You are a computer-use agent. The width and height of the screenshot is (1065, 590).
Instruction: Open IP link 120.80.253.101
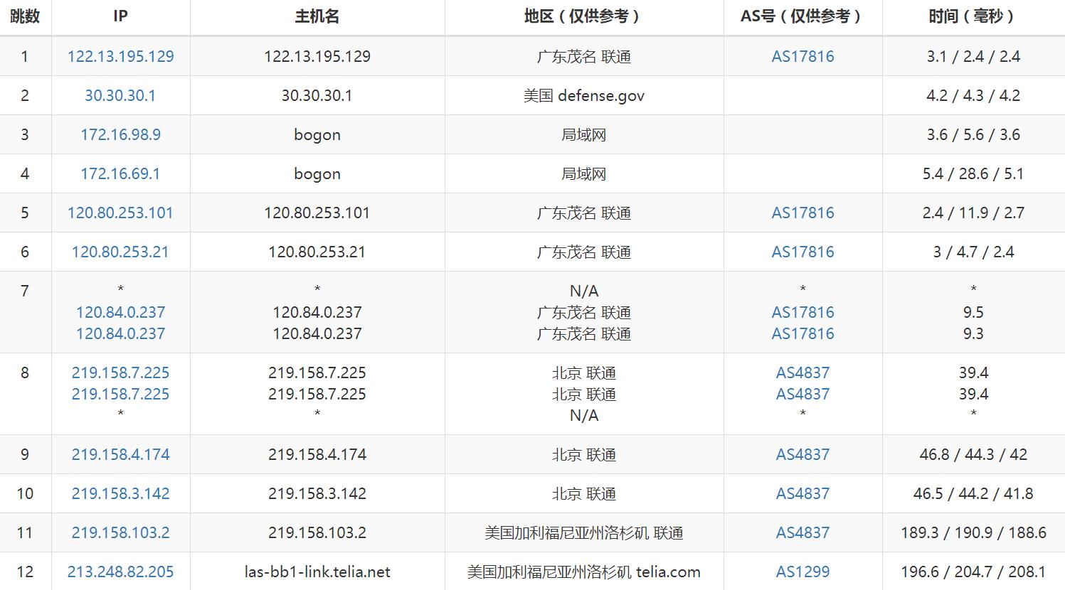120,213
